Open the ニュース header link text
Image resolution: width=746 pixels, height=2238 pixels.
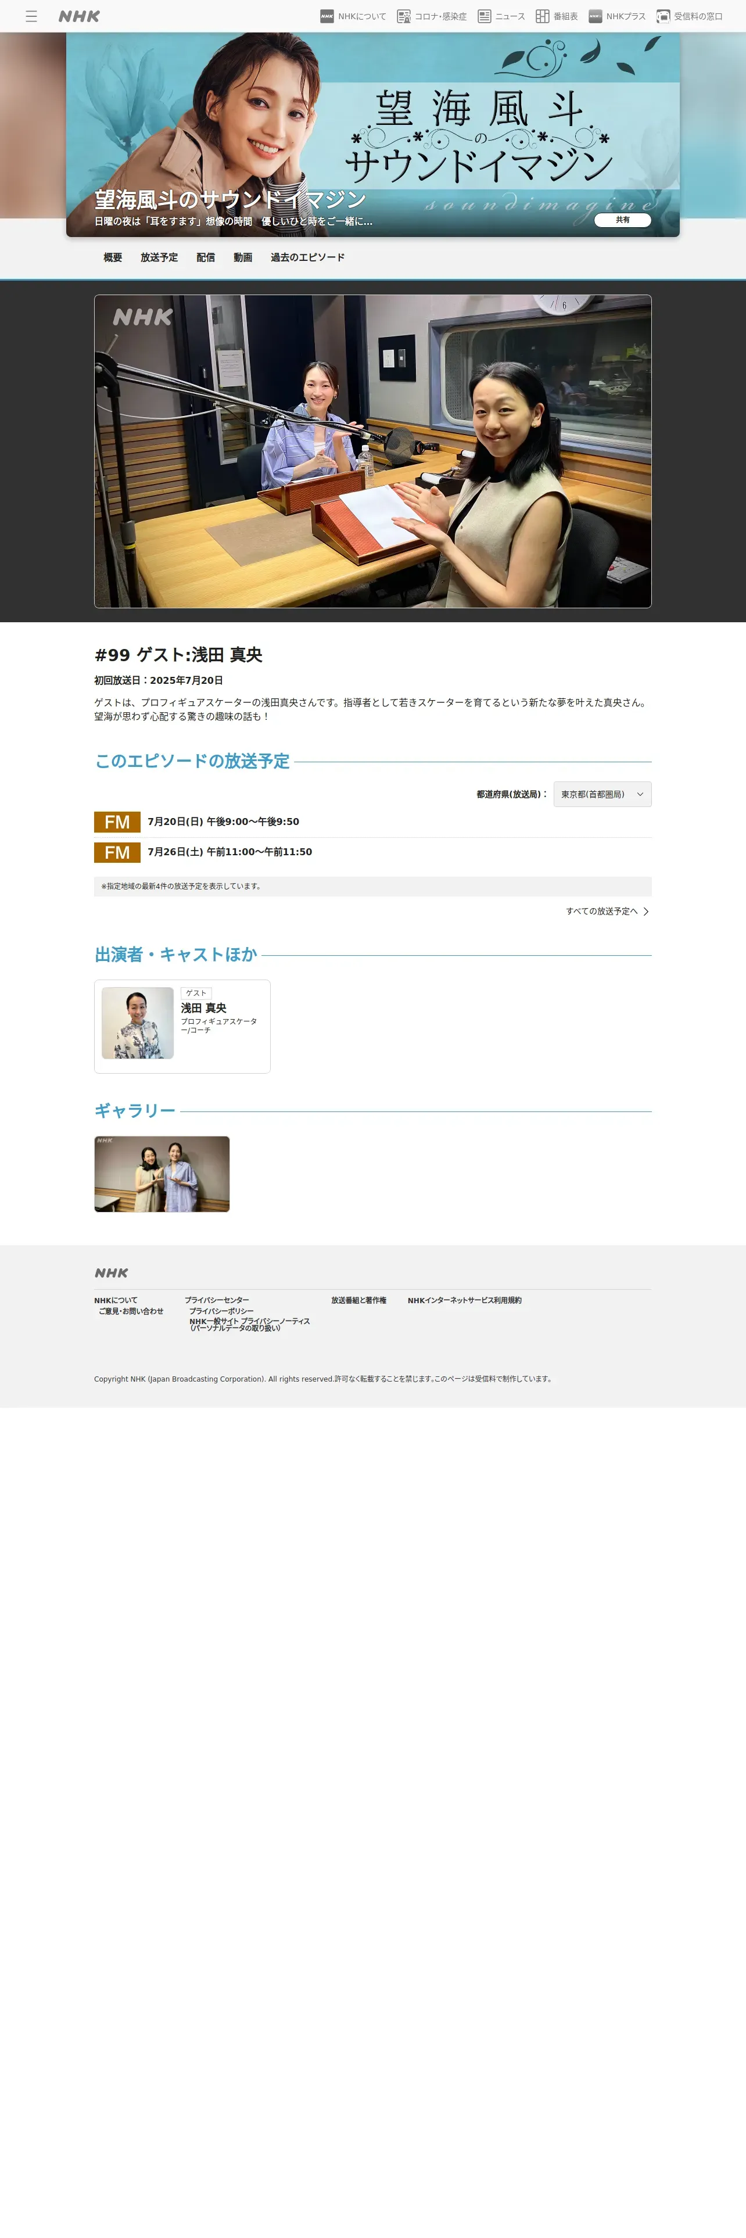(x=510, y=16)
